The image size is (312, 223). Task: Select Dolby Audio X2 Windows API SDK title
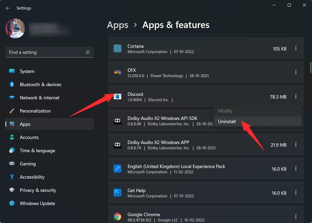[x=162, y=118]
